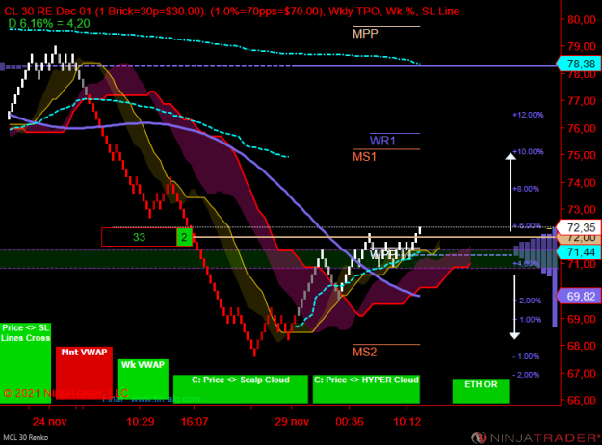Click the 24 nov date label
The image size is (602, 445).
(x=49, y=422)
